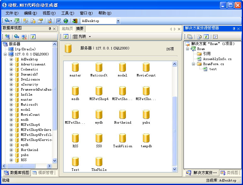Open the dropdown arrow next to connect server icon

[x=11, y=21]
